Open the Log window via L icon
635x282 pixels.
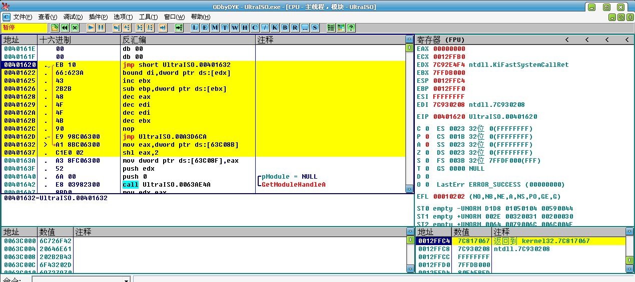tap(195, 27)
